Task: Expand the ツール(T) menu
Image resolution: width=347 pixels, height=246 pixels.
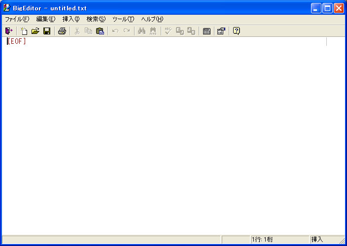Action: pyautogui.click(x=123, y=19)
